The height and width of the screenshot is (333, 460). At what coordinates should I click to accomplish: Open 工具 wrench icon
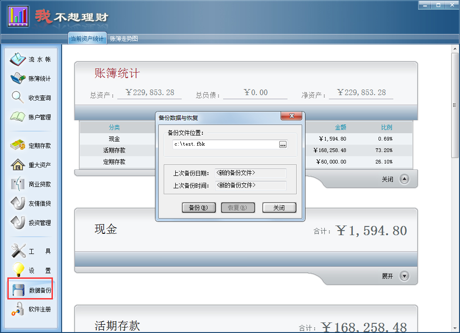coord(18,251)
